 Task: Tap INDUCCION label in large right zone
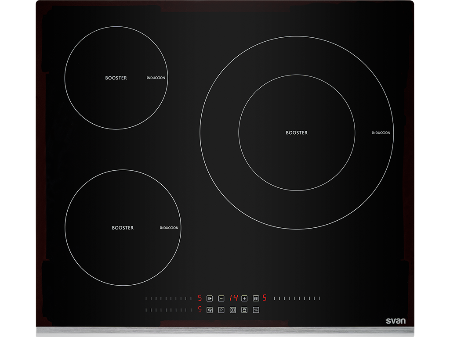coord(381,133)
